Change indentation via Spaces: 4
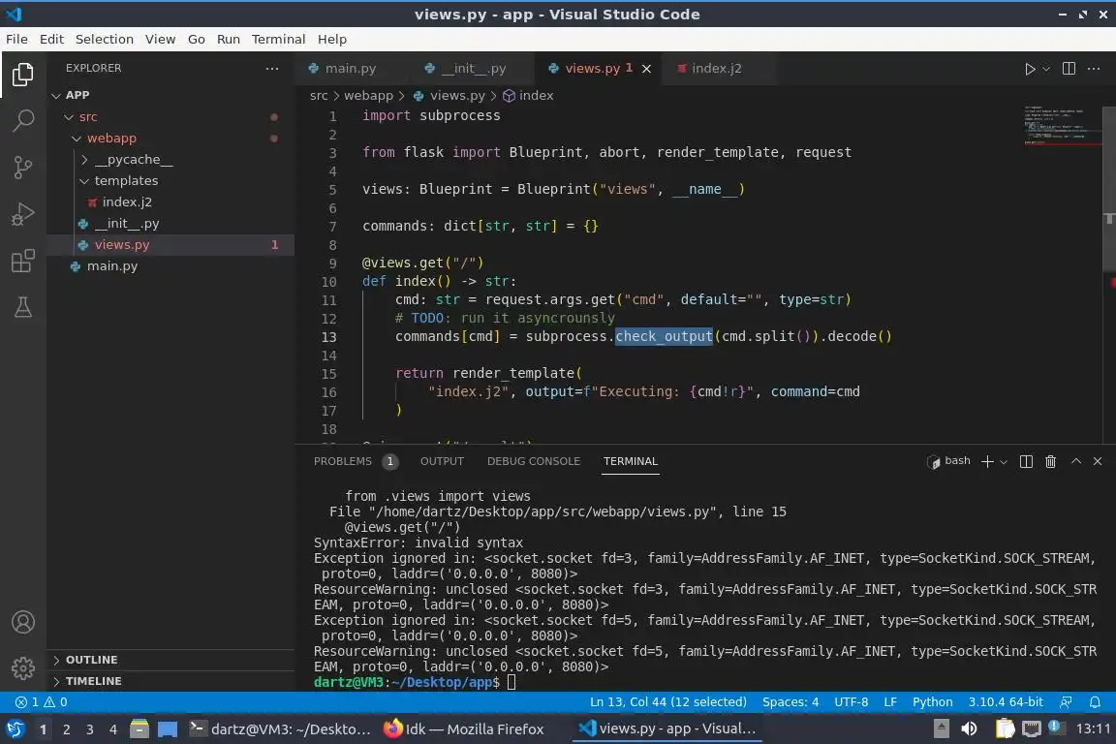The height and width of the screenshot is (744, 1116). (790, 702)
